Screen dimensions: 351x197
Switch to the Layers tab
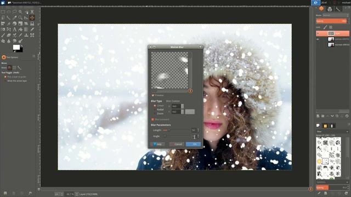pos(321,9)
